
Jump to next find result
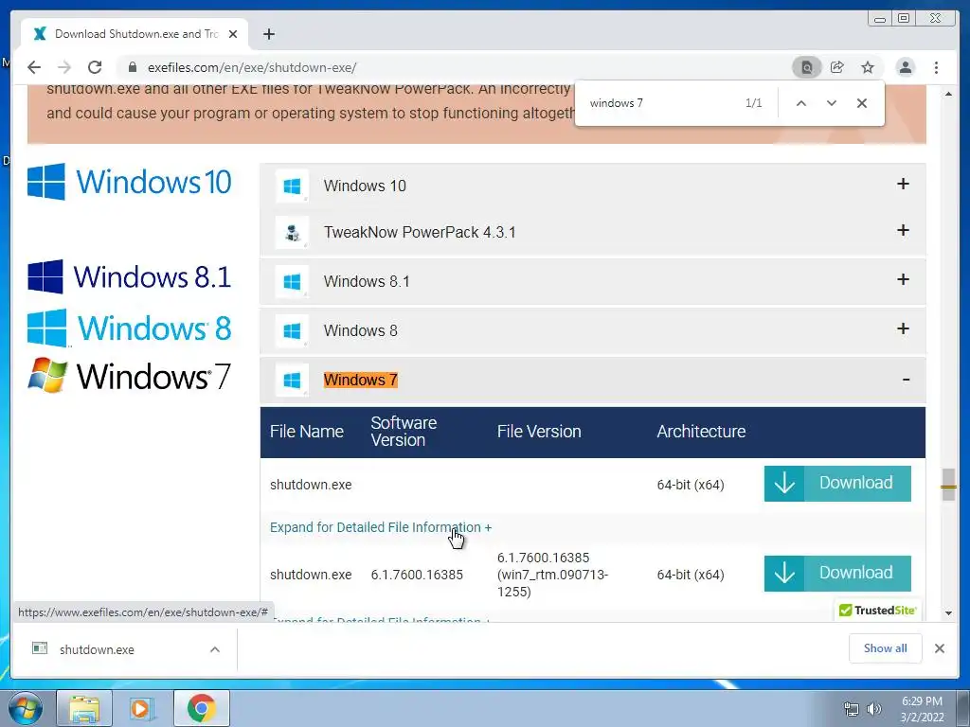pos(832,103)
